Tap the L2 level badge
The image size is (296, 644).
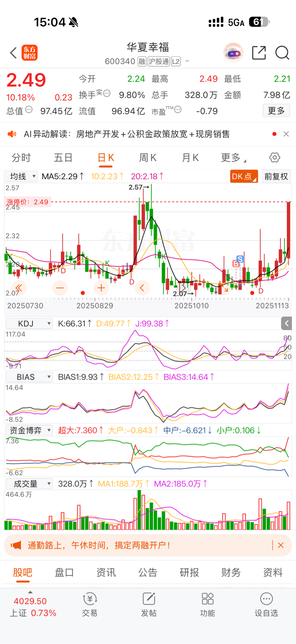click(x=176, y=61)
